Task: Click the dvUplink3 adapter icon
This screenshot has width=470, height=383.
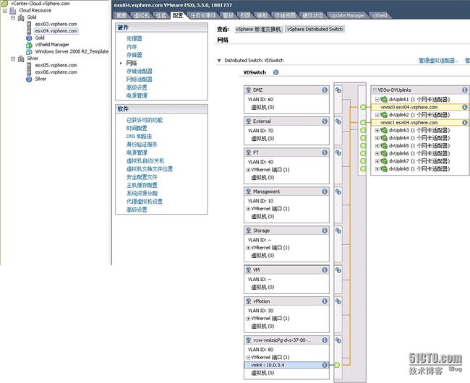Action: pyautogui.click(x=384, y=130)
